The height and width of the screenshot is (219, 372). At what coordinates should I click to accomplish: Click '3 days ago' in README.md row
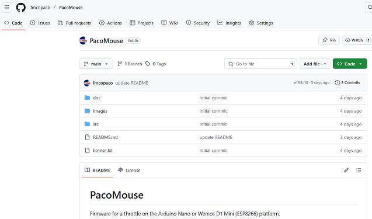click(351, 137)
